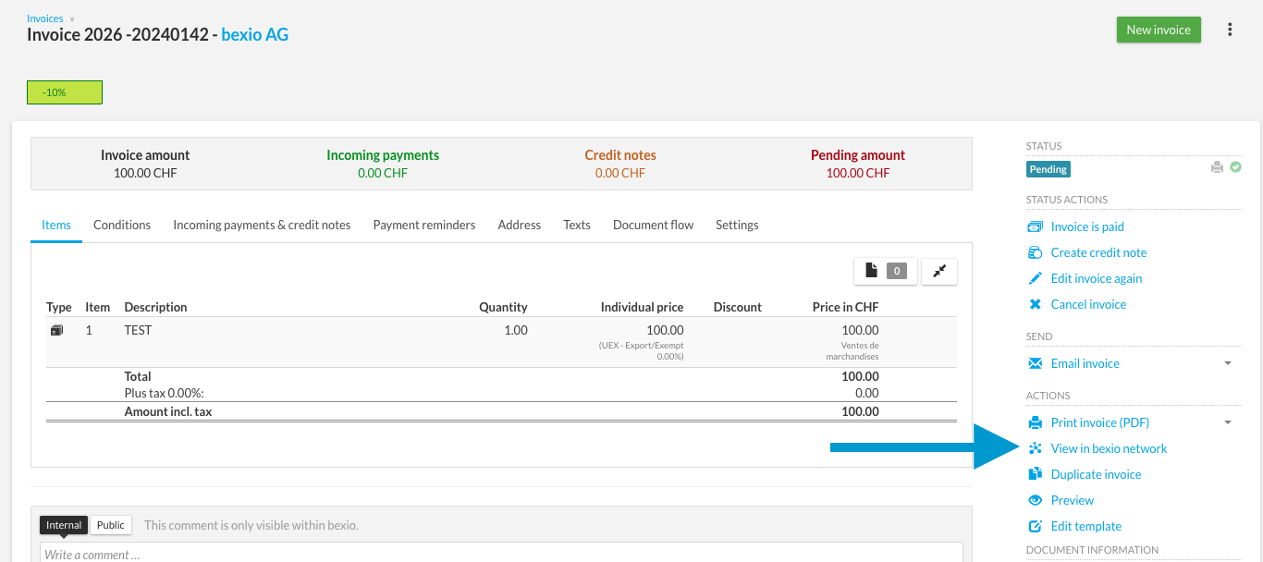
Task: Open the document attachments icon button
Action: pos(886,271)
